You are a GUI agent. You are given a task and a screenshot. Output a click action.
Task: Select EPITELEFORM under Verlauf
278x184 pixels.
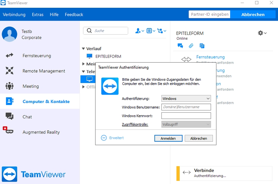(x=108, y=56)
